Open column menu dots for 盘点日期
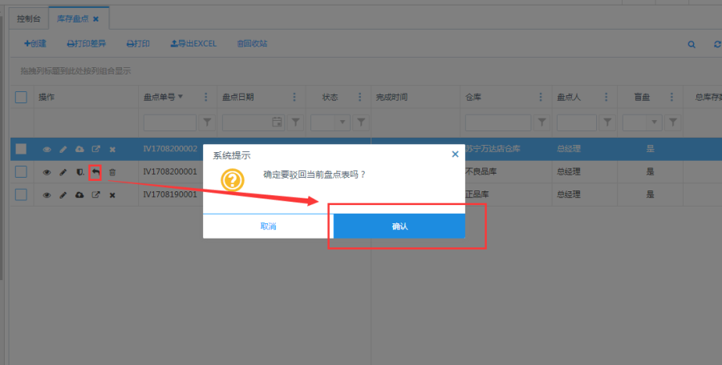Image resolution: width=722 pixels, height=365 pixels. point(284,98)
